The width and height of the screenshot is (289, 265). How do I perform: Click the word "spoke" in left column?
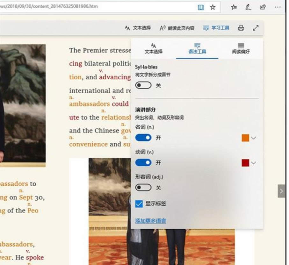[x=35, y=257]
